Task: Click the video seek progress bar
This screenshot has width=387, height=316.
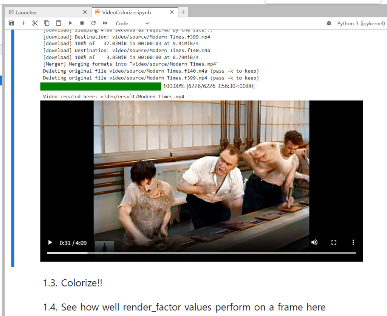Action: click(201, 252)
